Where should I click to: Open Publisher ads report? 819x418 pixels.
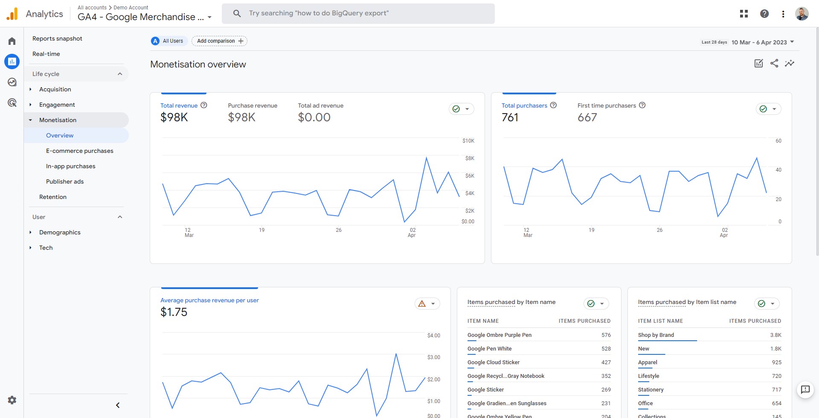click(x=65, y=181)
